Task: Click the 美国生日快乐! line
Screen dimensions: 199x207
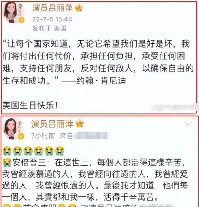Action: 30,106
